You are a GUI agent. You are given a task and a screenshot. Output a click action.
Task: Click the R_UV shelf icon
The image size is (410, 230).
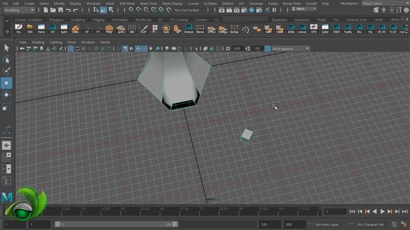393,29
